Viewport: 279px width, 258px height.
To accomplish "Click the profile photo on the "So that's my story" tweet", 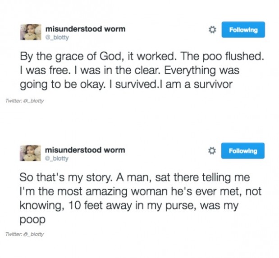I will [31, 154].
